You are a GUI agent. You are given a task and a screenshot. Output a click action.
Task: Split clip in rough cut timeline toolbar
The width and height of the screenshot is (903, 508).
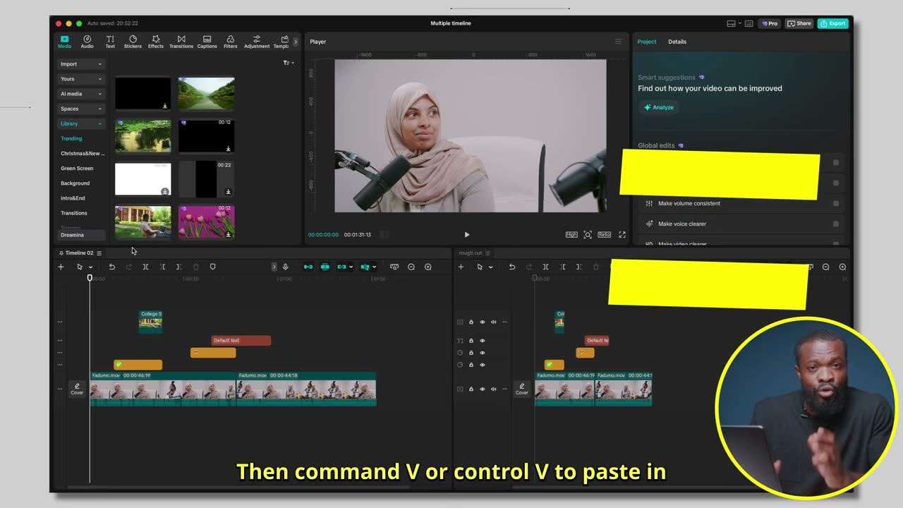pos(545,267)
